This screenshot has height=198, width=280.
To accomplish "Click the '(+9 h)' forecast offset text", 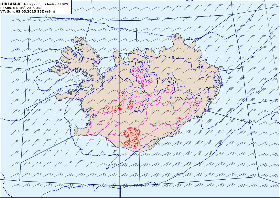I will (50, 11).
